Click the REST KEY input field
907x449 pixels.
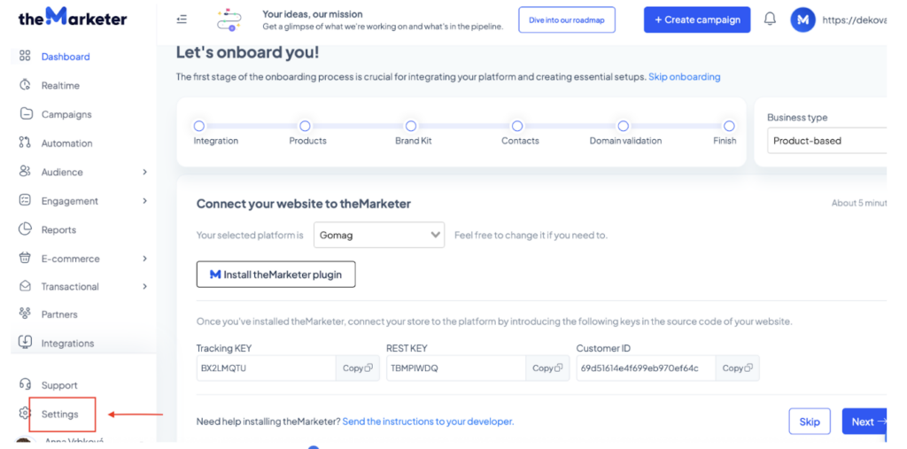pos(456,368)
